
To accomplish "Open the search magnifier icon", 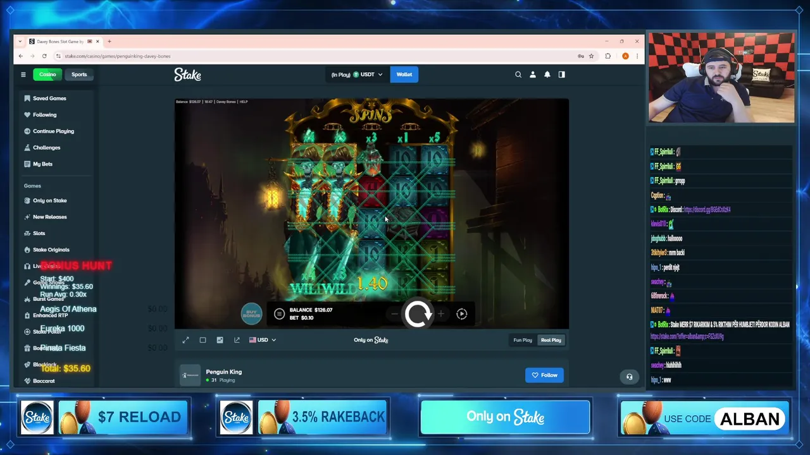I will point(518,75).
